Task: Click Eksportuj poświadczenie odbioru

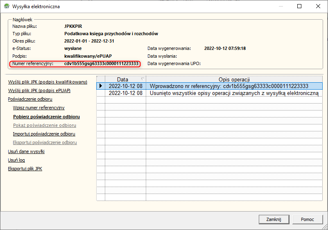Action: [x=45, y=142]
